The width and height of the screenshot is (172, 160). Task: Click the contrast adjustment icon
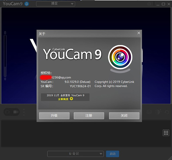coord(158,112)
